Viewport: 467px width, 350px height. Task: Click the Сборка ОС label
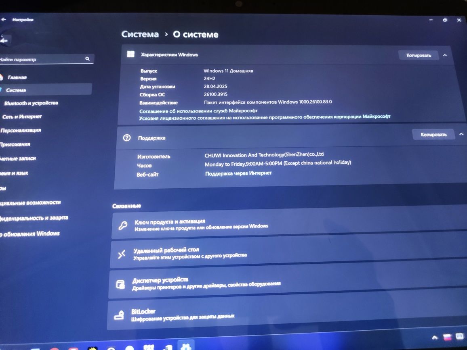(x=152, y=95)
